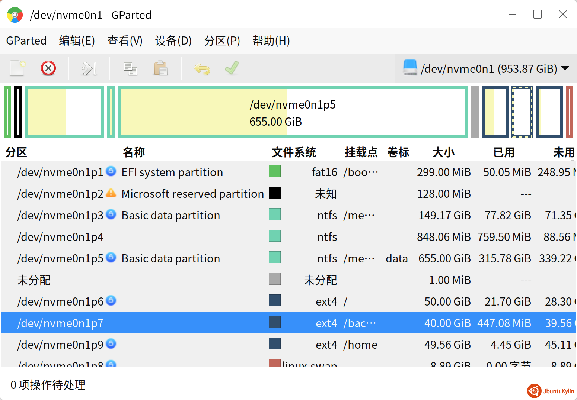
Task: Click the 50.00 GiB size cell
Action: pos(447,301)
